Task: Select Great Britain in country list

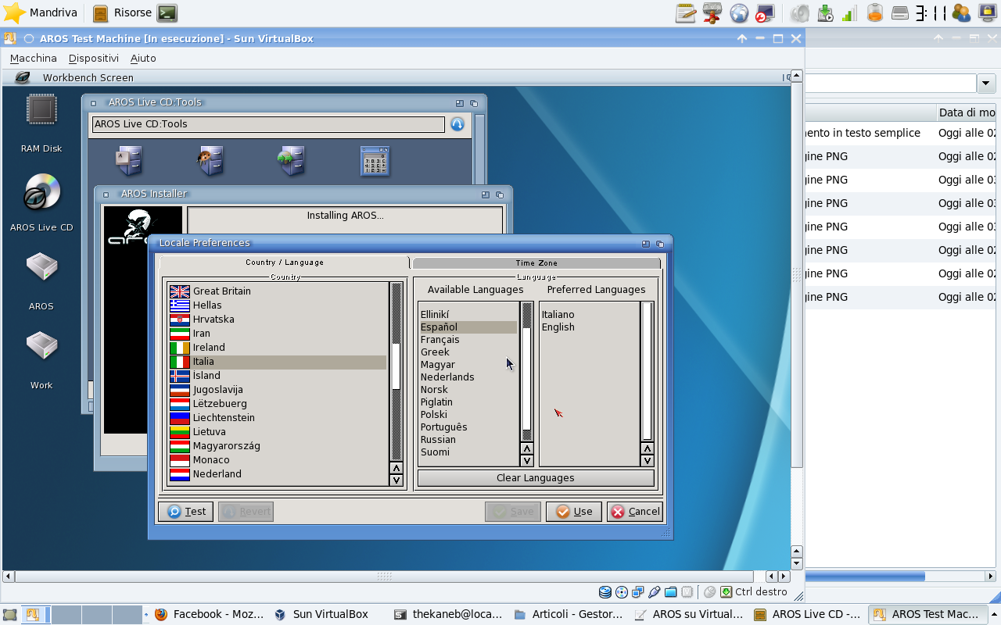Action: 278,291
